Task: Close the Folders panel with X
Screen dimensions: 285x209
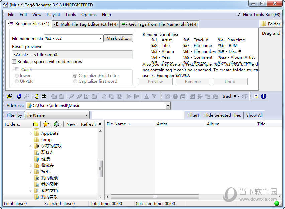Action: (100, 124)
